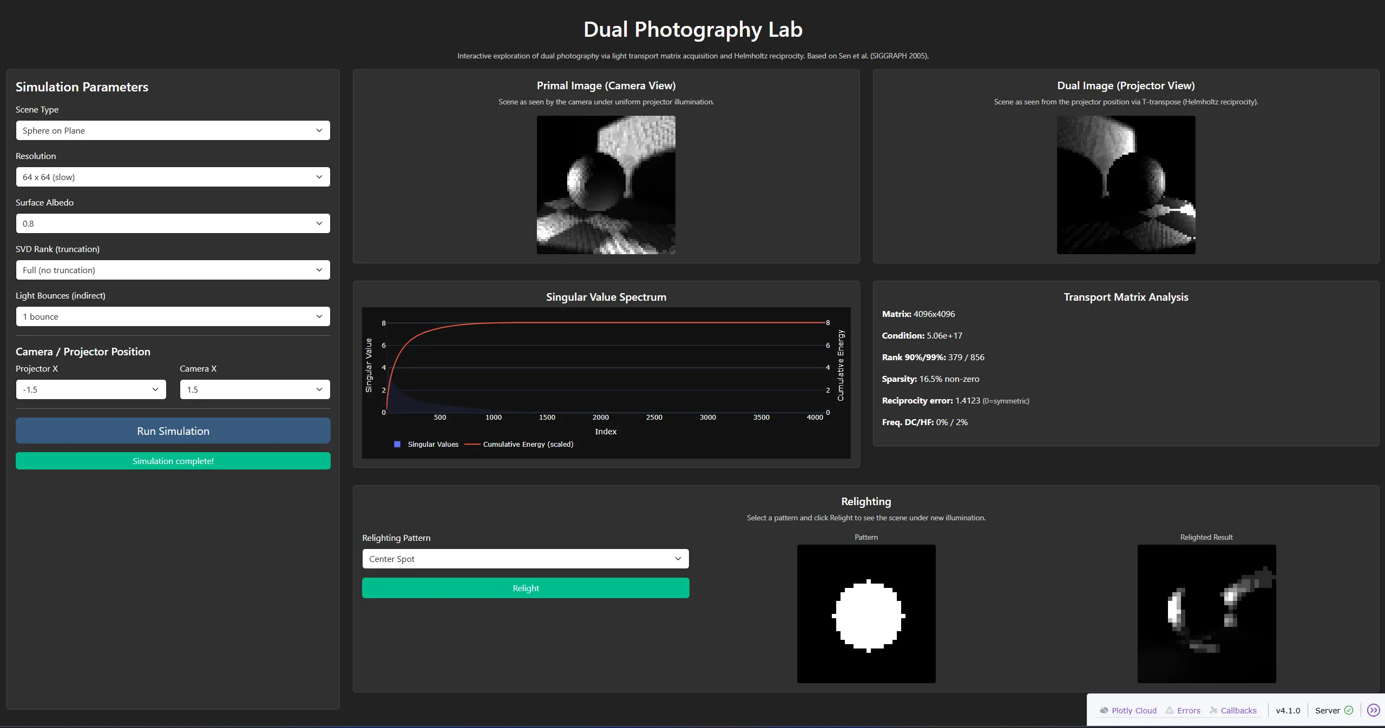Click the blue Singular Values legend swatch
Image resolution: width=1385 pixels, height=728 pixels.
click(397, 444)
